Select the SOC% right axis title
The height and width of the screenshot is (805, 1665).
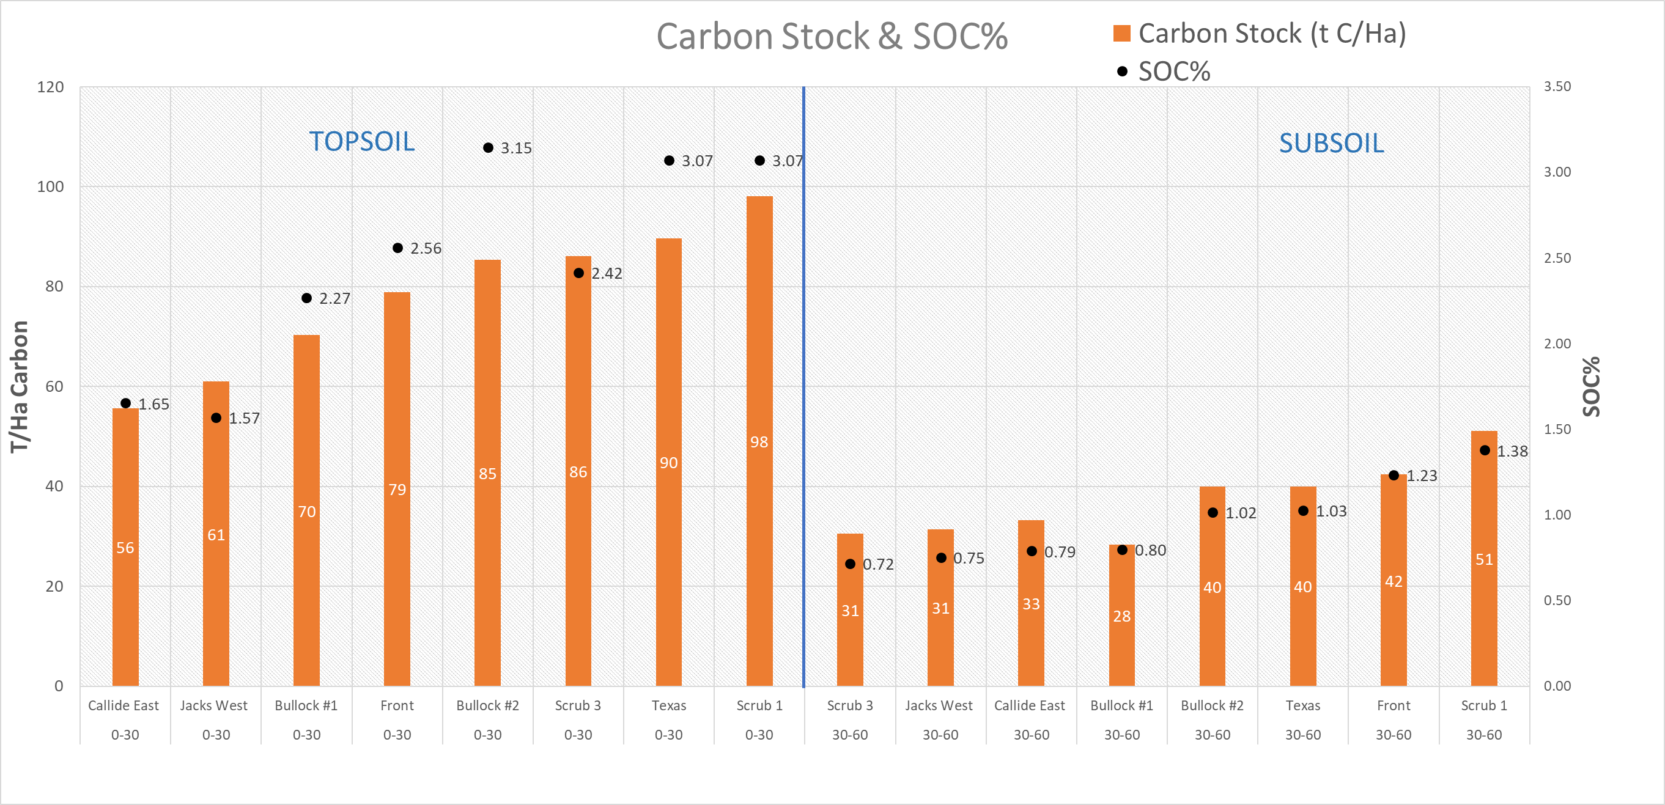tap(1591, 386)
